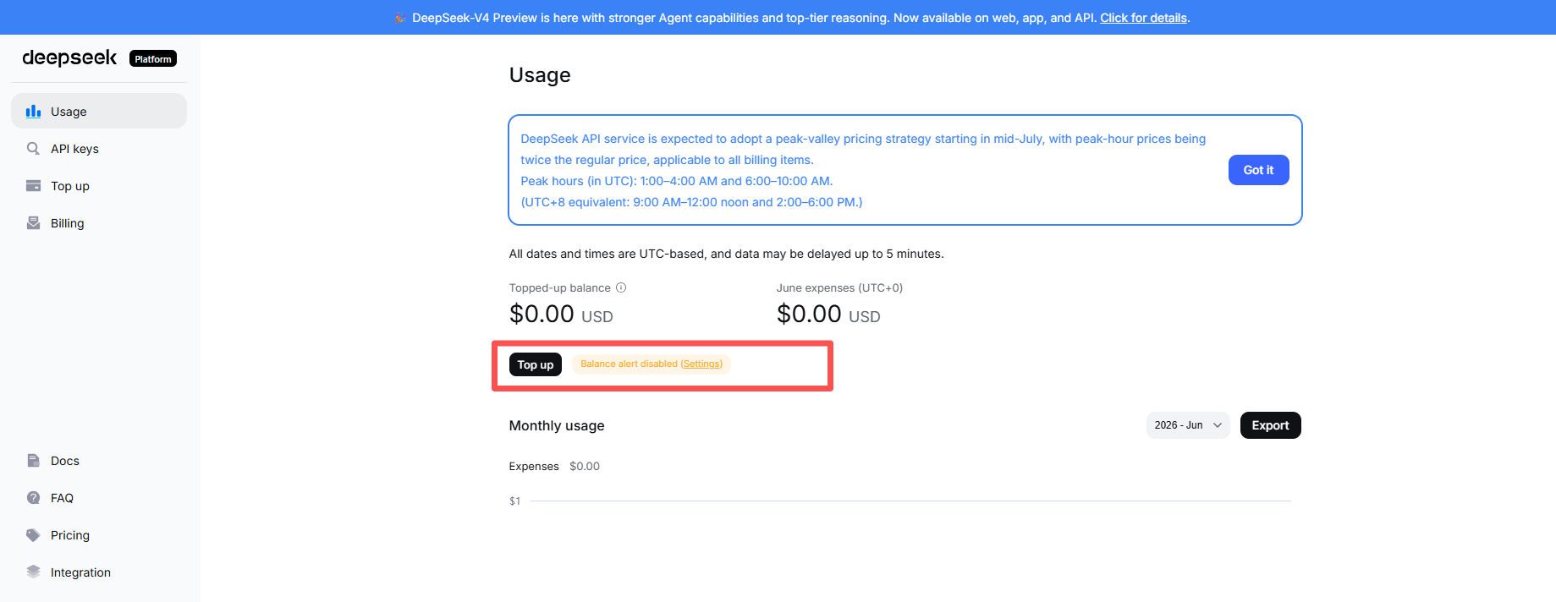The image size is (1556, 602).
Task: Open the Pricing page
Action: (99, 535)
